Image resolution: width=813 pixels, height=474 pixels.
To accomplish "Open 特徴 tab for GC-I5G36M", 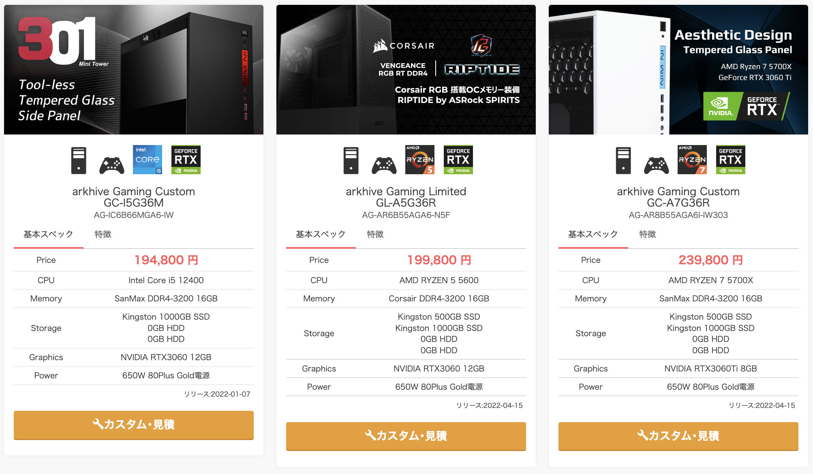I will point(103,234).
